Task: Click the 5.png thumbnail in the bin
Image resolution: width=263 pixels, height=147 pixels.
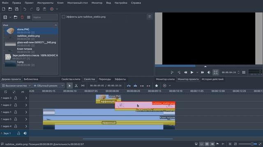Action: pyautogui.click(x=10, y=64)
